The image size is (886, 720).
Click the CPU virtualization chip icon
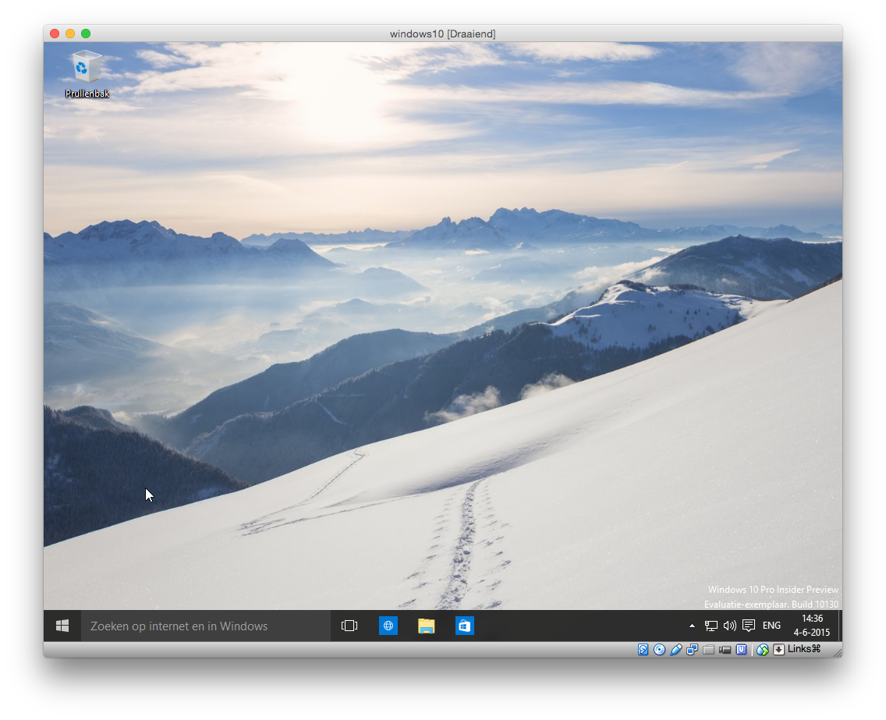pos(741,650)
